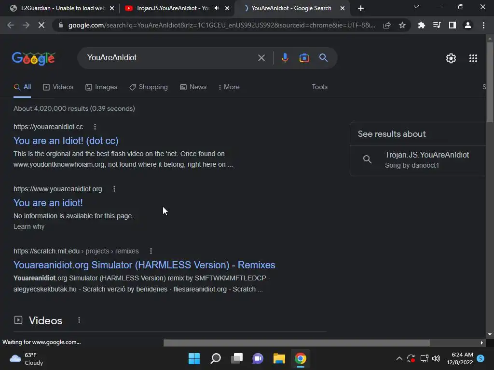Open volume control in system tray
This screenshot has width=494, height=370.
(436, 358)
